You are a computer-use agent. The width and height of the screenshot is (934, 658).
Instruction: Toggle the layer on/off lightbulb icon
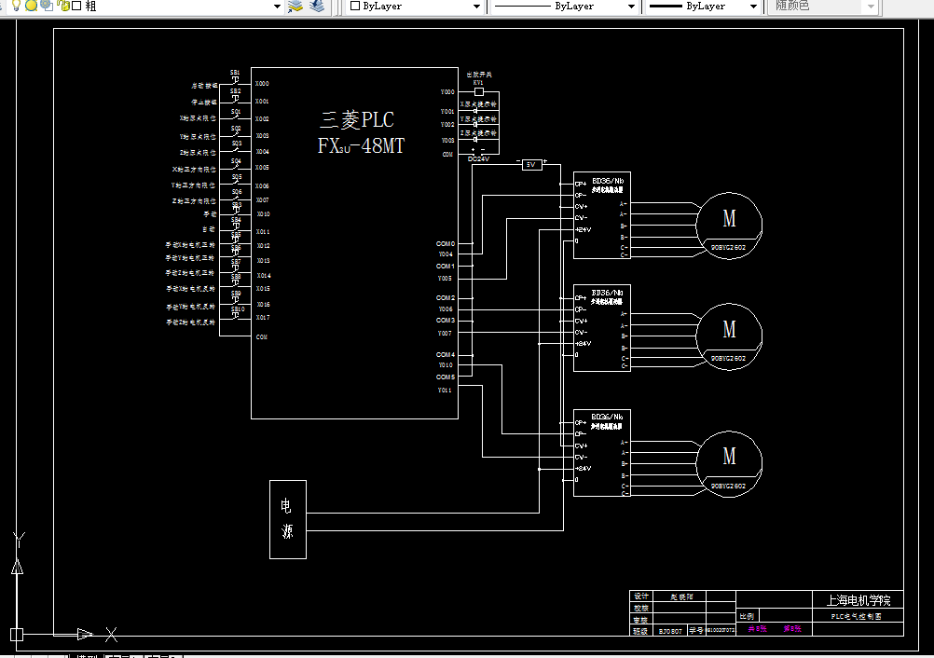click(x=16, y=6)
